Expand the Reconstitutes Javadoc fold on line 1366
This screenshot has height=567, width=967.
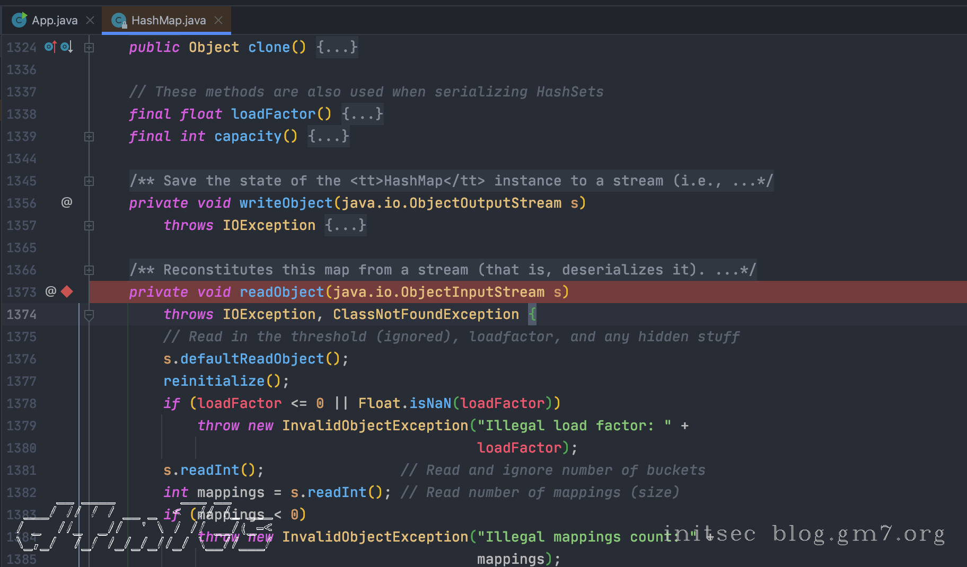89,270
